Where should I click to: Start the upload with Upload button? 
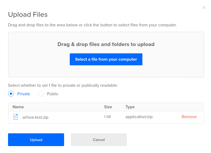pos(36,140)
